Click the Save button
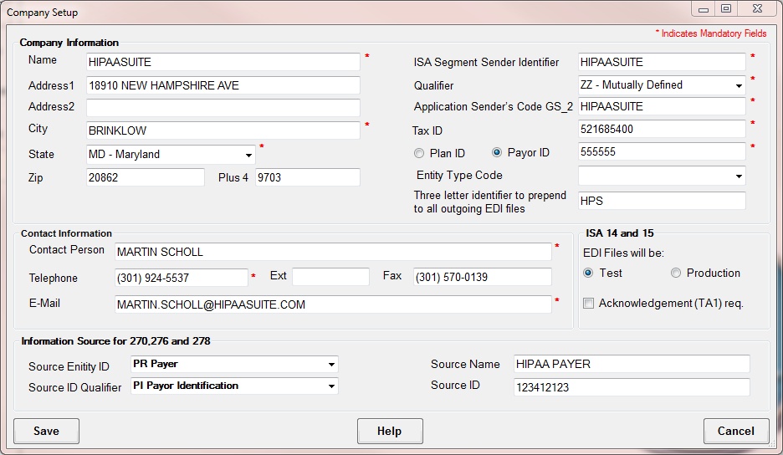Viewport: 783px width, 455px height. pyautogui.click(x=46, y=431)
